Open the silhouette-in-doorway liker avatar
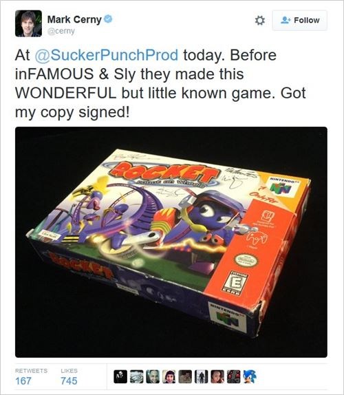The image size is (344, 395). [x=201, y=377]
